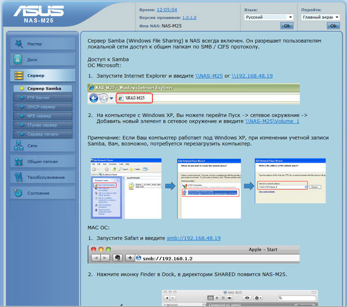The width and height of the screenshot is (347, 307).
Task: Open the smb://192.168.48.19 link
Action: [194, 238]
